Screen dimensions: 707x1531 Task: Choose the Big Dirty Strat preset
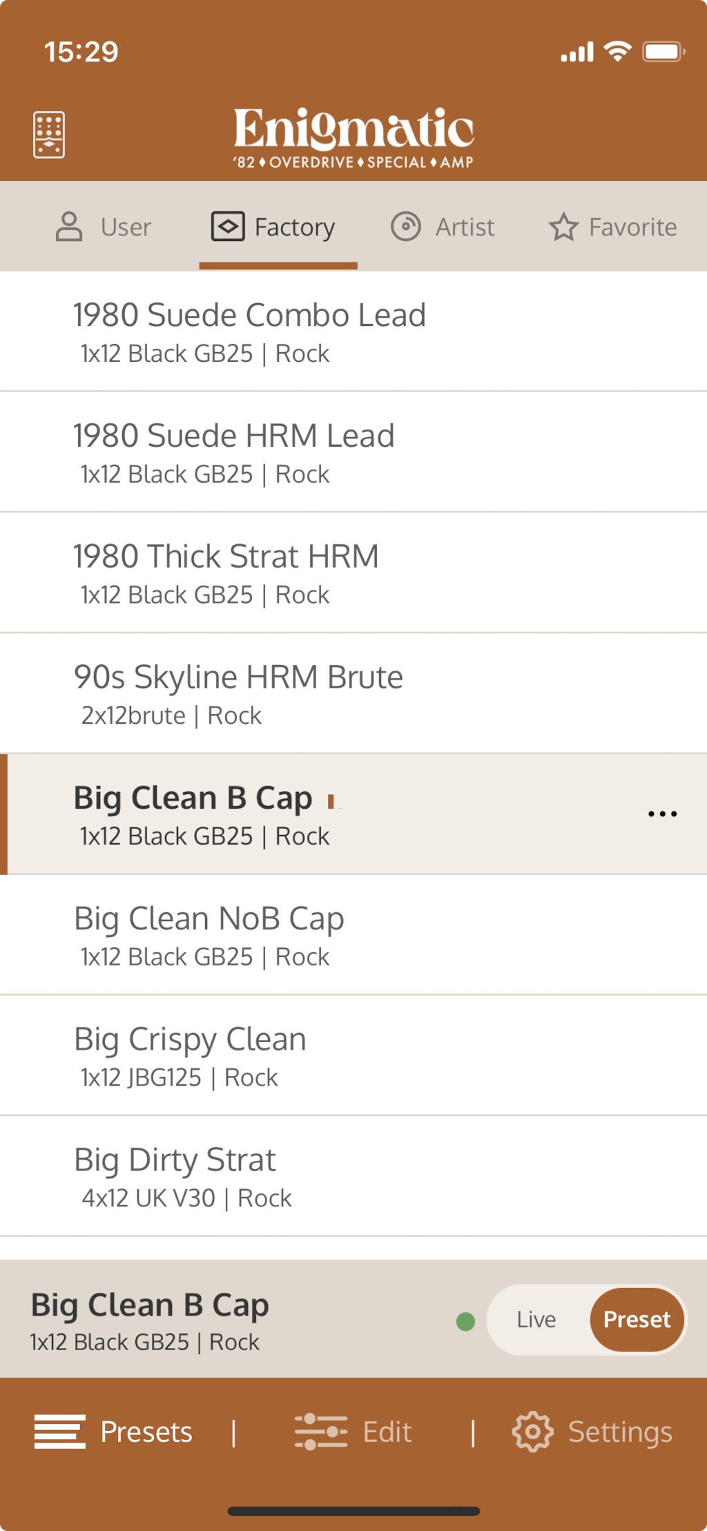pos(175,1176)
